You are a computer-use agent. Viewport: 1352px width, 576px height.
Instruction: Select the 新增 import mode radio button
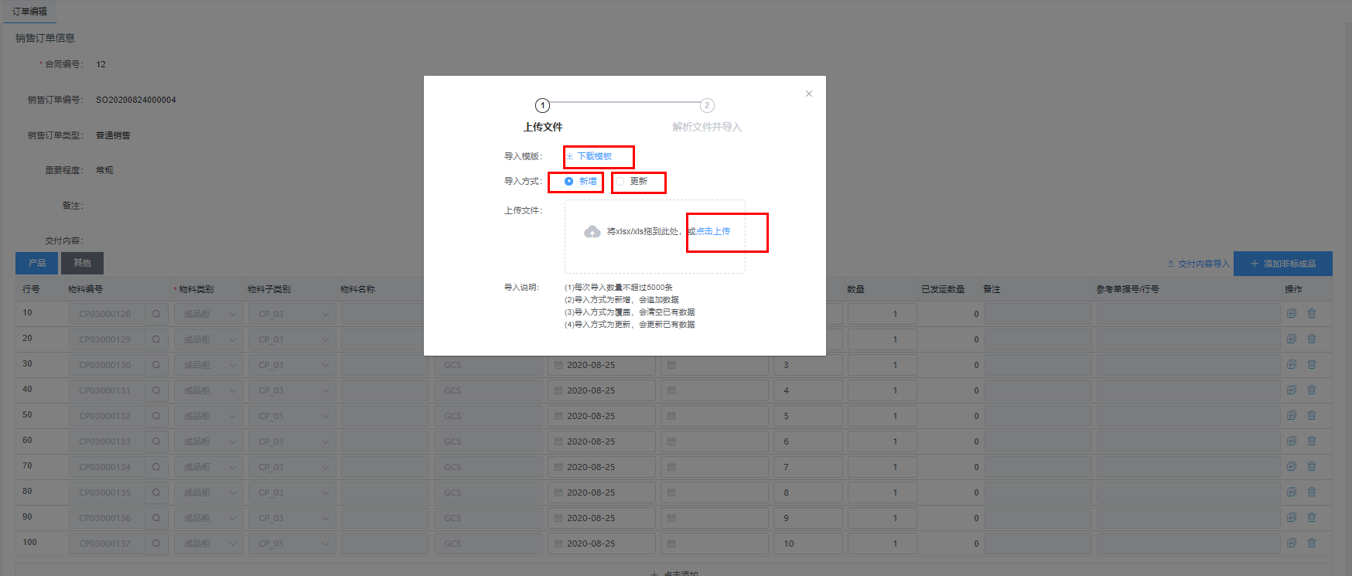click(569, 181)
